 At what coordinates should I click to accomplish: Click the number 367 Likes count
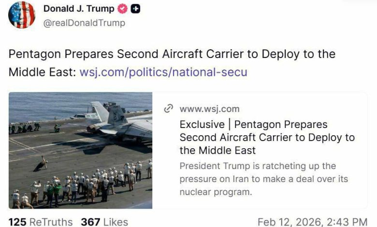pyautogui.click(x=90, y=222)
